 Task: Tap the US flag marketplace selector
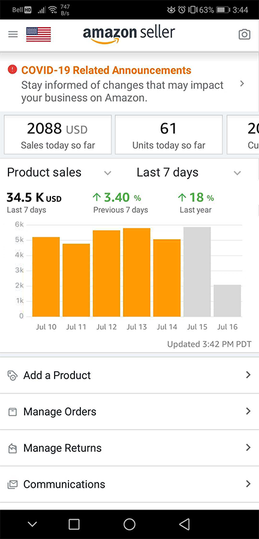[x=38, y=34]
